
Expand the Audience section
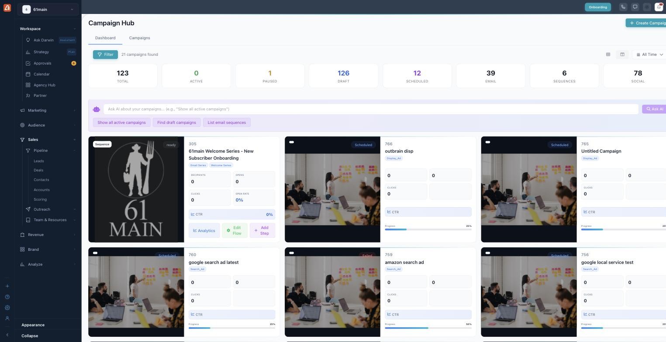[x=48, y=125]
